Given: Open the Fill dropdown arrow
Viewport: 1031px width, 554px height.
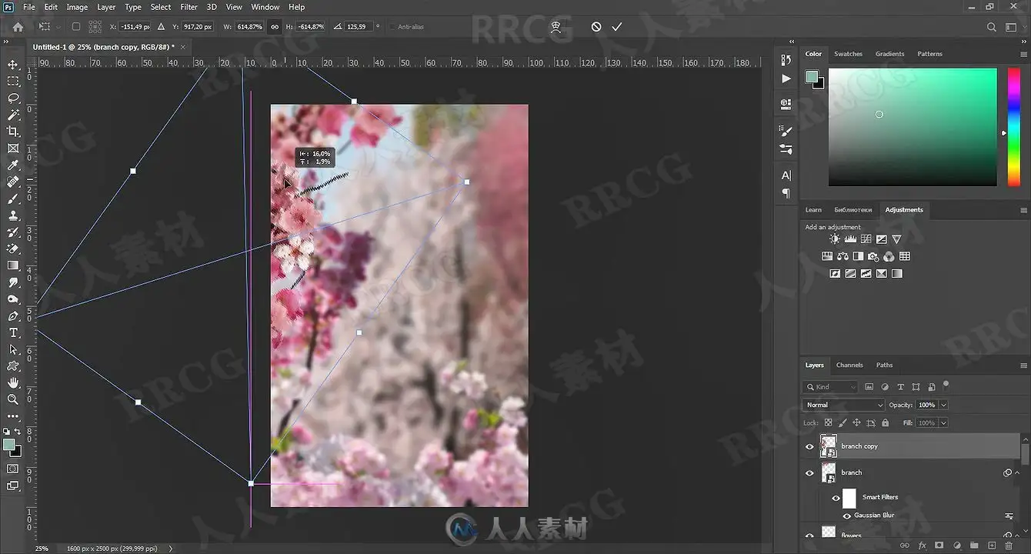Looking at the screenshot, I should coord(943,422).
